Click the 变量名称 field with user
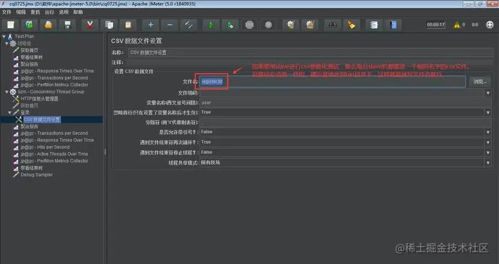 point(345,103)
